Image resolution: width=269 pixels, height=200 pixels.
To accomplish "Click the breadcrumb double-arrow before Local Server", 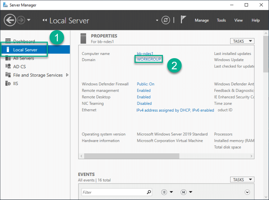I will tap(45, 20).
